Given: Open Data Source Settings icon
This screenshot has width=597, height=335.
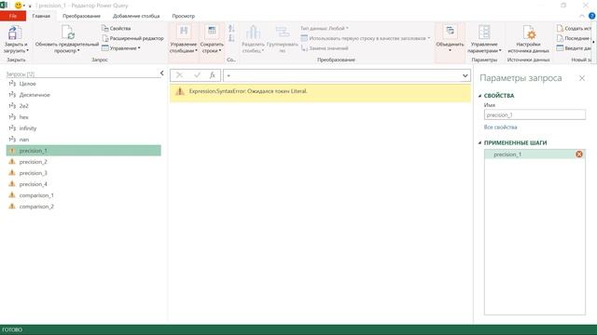Looking at the screenshot, I should [x=529, y=33].
